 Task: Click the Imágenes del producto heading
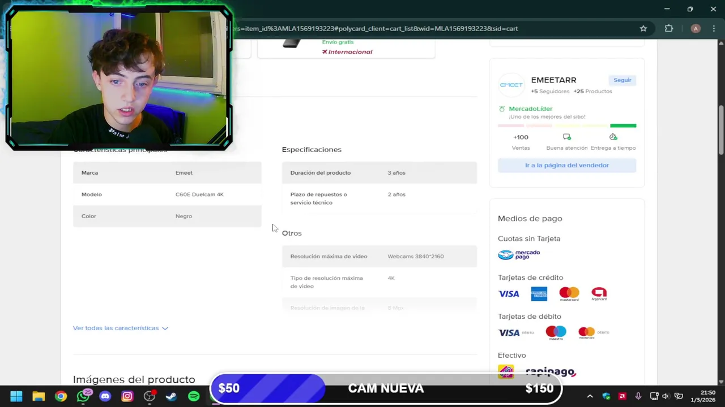[134, 379]
